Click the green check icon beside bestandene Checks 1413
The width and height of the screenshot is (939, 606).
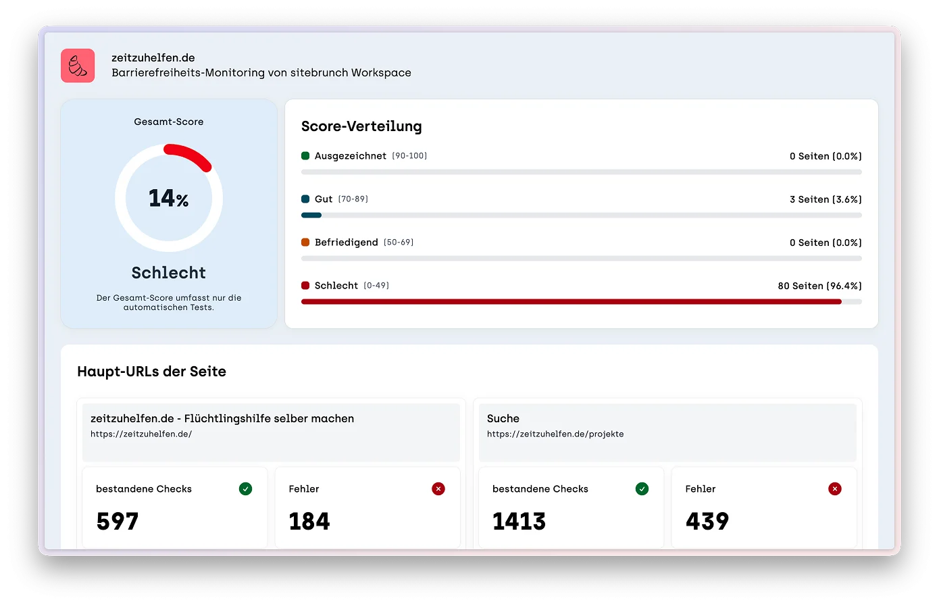pos(642,488)
